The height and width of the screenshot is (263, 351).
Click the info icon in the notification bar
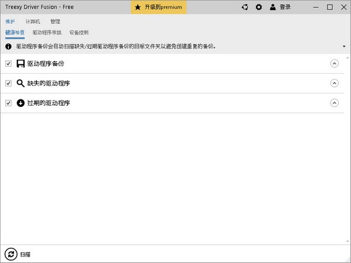(9, 46)
